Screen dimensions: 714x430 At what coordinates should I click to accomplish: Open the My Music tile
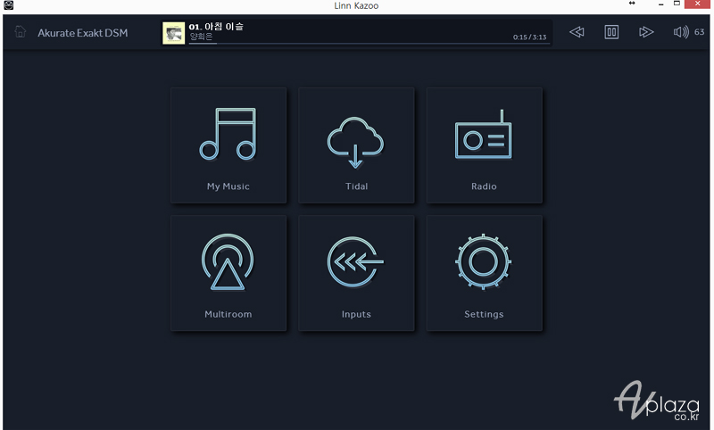coord(228,145)
